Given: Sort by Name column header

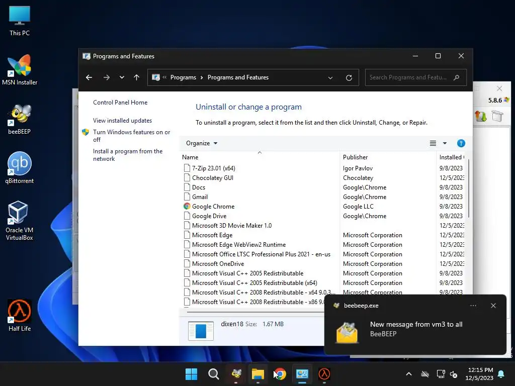Looking at the screenshot, I should tap(260, 157).
